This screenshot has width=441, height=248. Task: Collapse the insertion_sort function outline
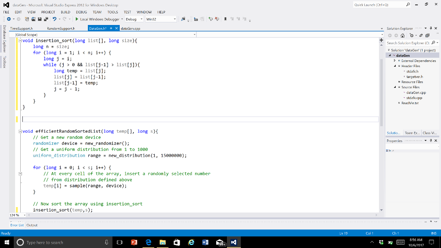point(20,40)
